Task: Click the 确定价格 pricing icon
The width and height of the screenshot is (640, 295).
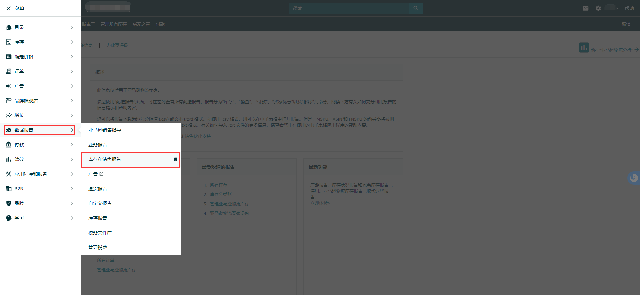Action: click(9, 57)
